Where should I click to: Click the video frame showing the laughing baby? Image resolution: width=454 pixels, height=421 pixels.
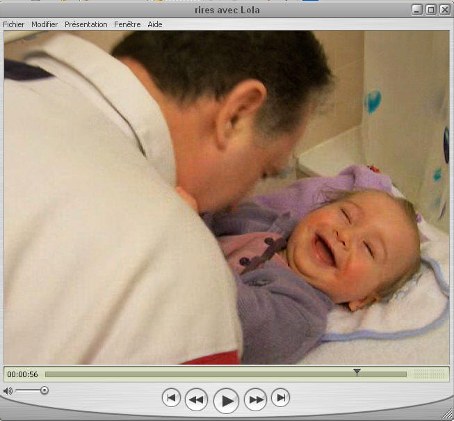[x=227, y=198]
